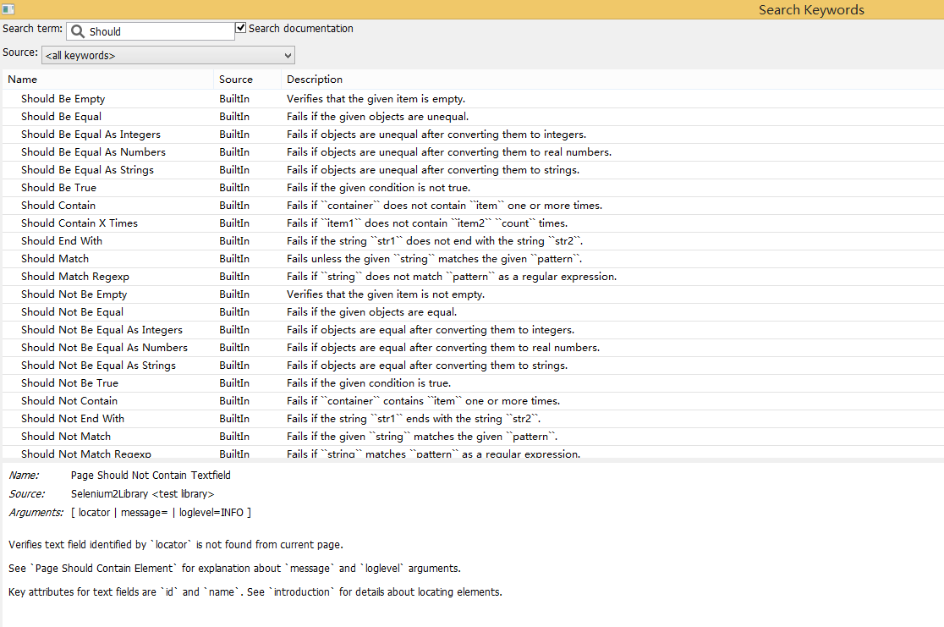944x627 pixels.
Task: Select the Should Not Contain keyword
Action: pyautogui.click(x=69, y=401)
